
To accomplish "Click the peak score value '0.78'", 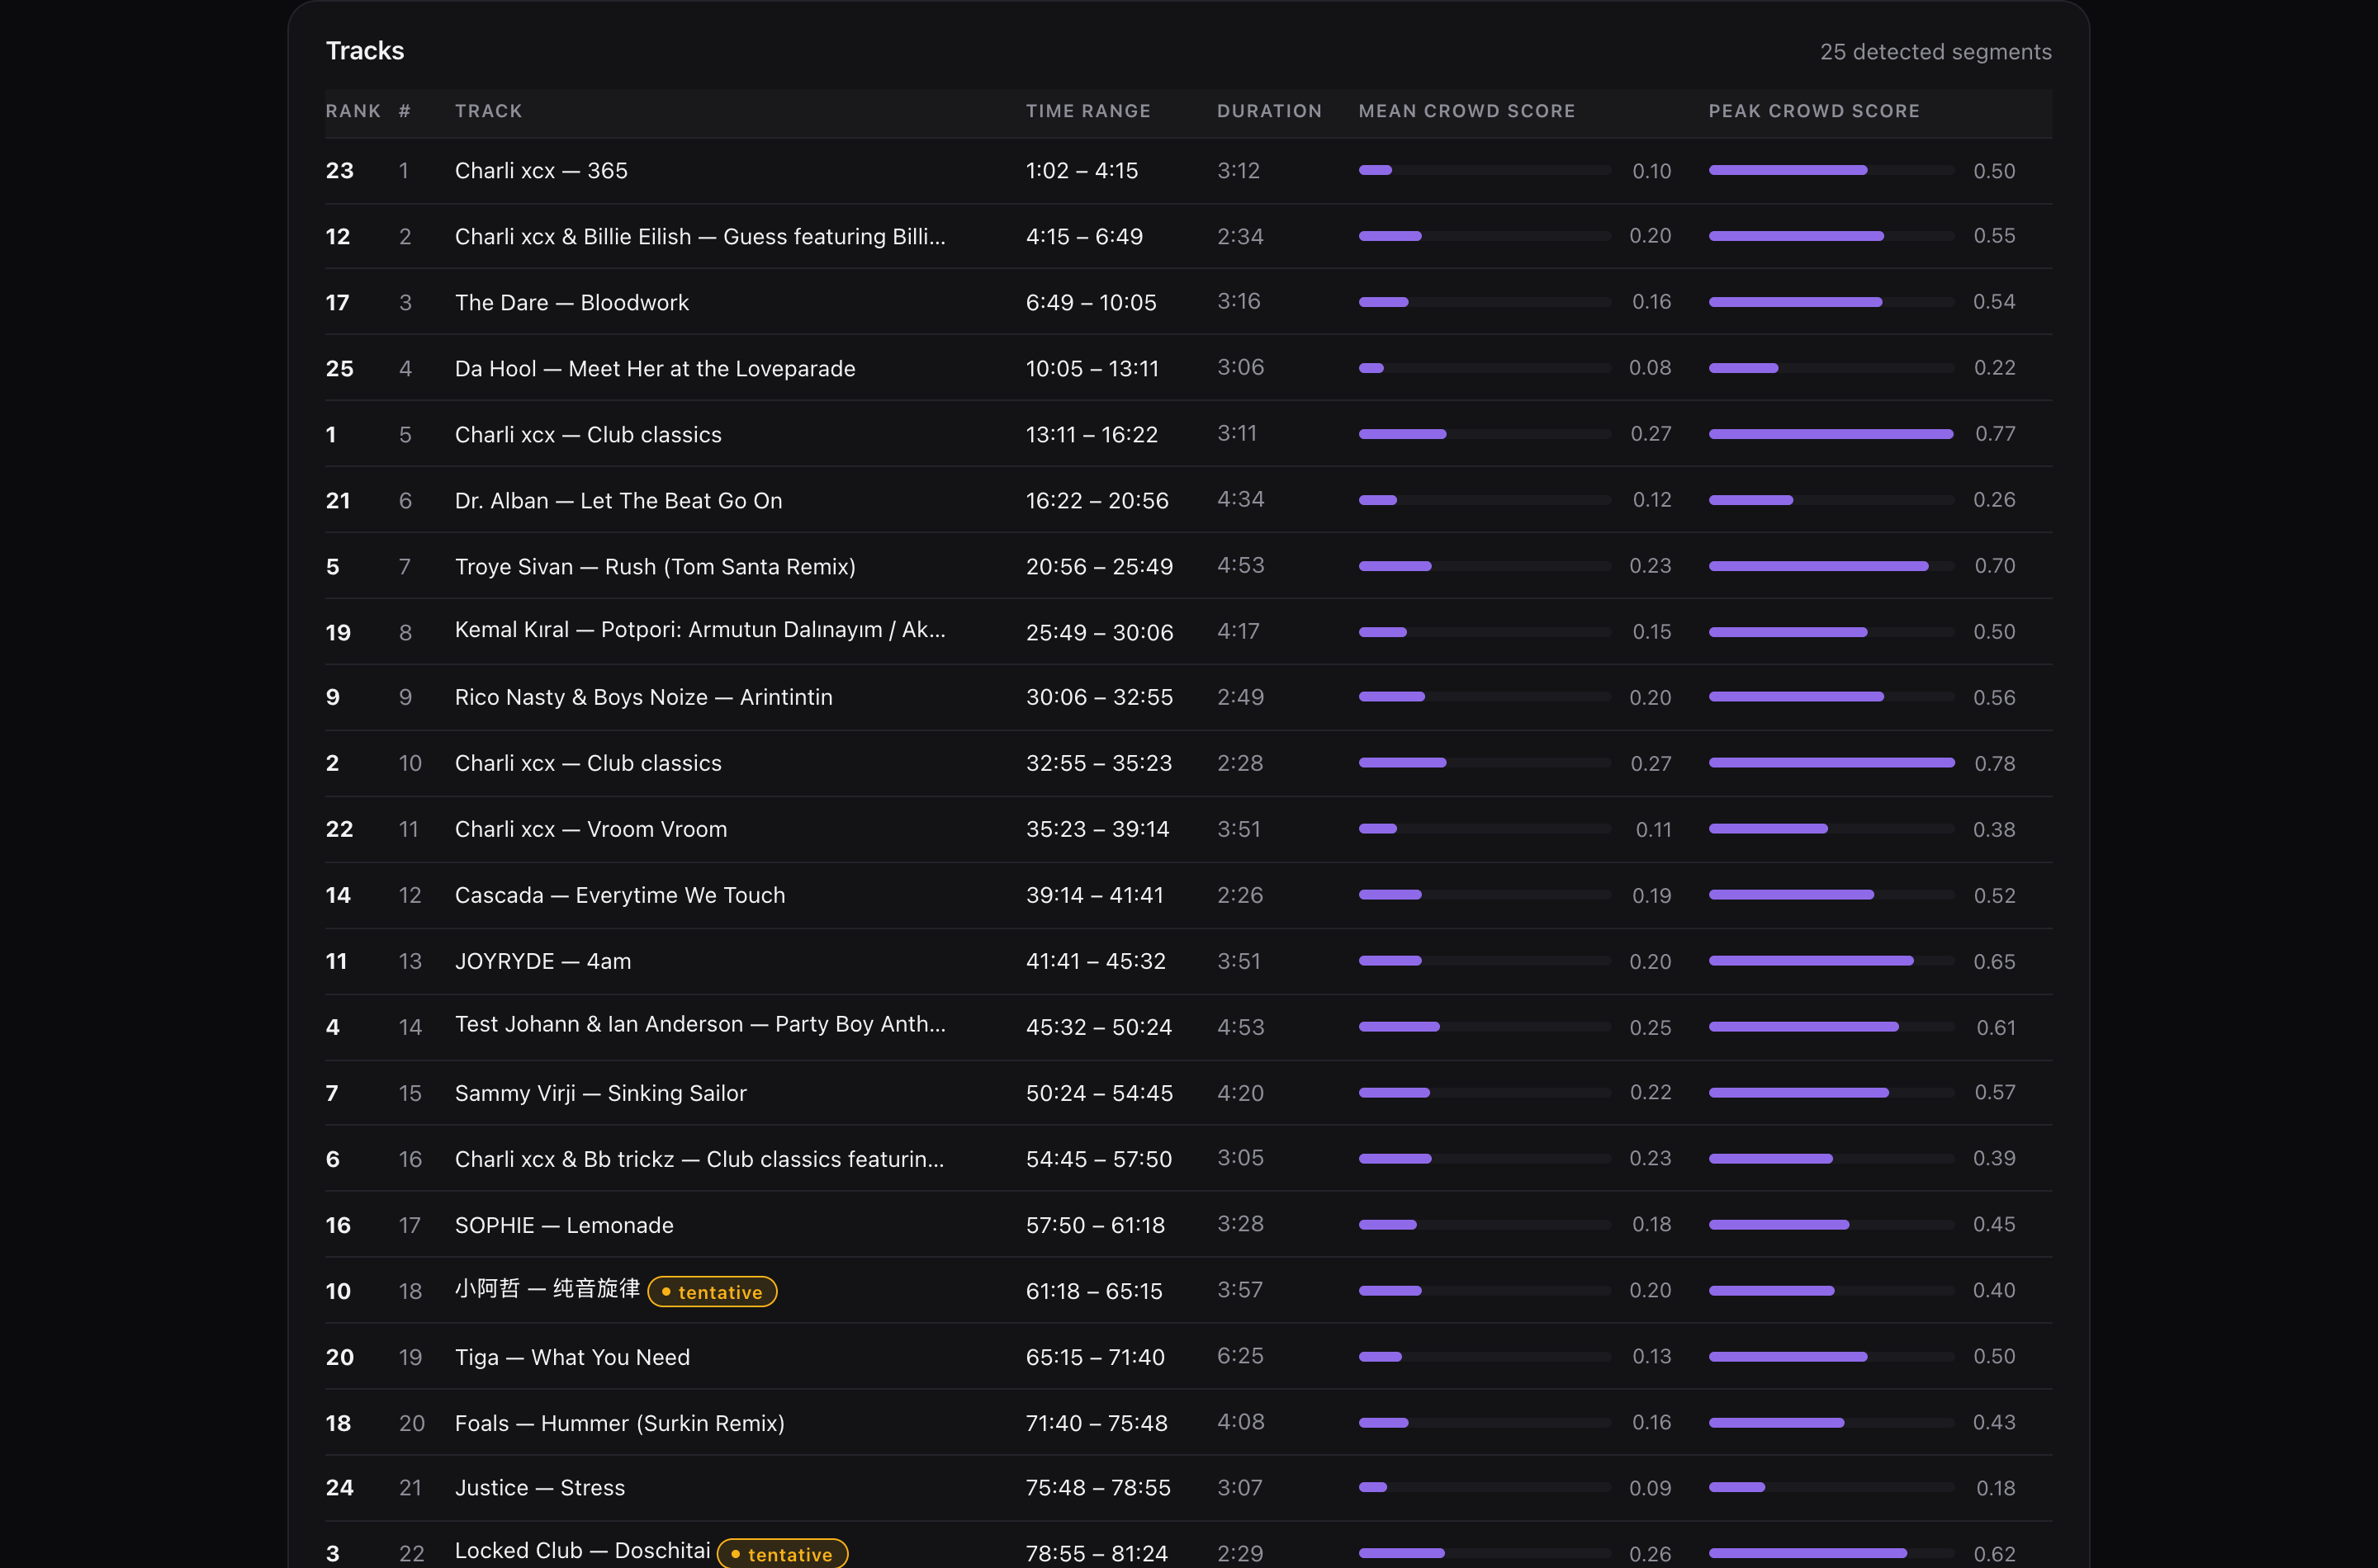I will 1994,764.
